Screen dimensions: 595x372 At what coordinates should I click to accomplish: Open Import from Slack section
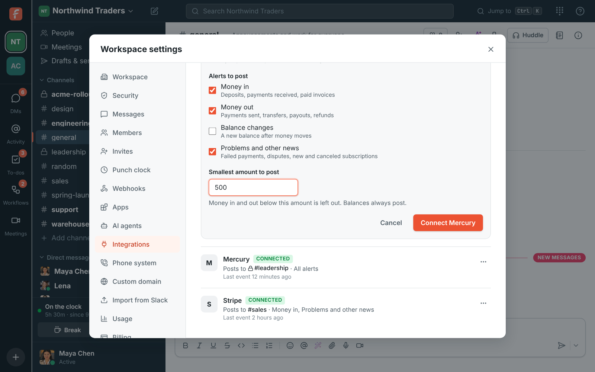click(x=137, y=300)
